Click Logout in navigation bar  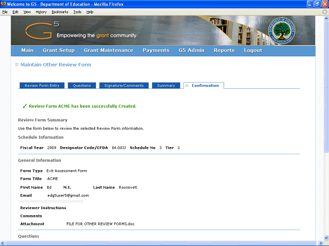tap(253, 50)
